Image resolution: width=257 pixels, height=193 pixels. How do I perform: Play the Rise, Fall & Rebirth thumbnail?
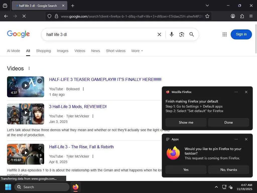[x=26, y=154]
